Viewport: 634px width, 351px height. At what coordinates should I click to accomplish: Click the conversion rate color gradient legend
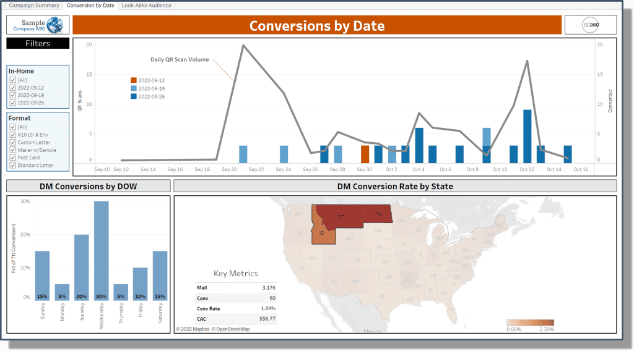click(x=530, y=323)
